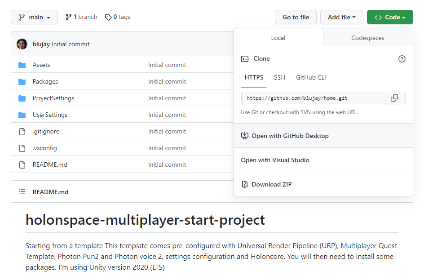The height and width of the screenshot is (280, 424).
Task: Open Initial commit link in UserSettings row
Action: (x=167, y=115)
